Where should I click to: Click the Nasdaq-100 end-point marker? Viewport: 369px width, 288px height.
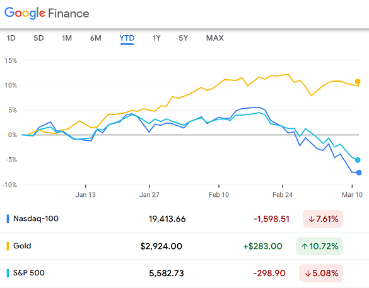(x=359, y=173)
